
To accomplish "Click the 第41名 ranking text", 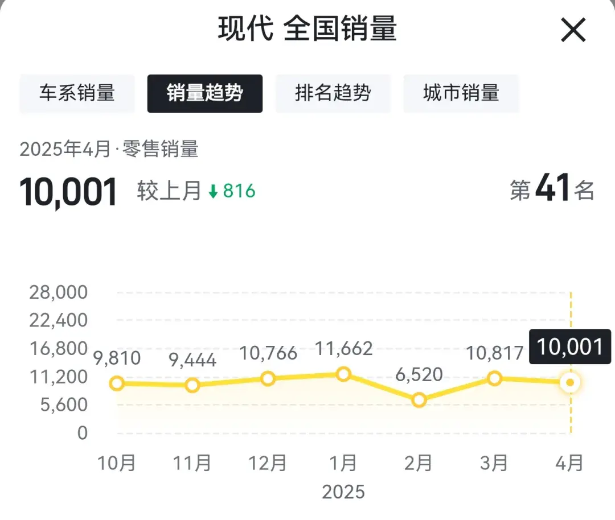I will pyautogui.click(x=552, y=189).
